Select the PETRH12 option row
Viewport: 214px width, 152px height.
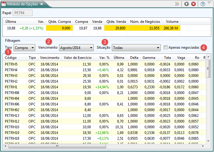click(104, 121)
